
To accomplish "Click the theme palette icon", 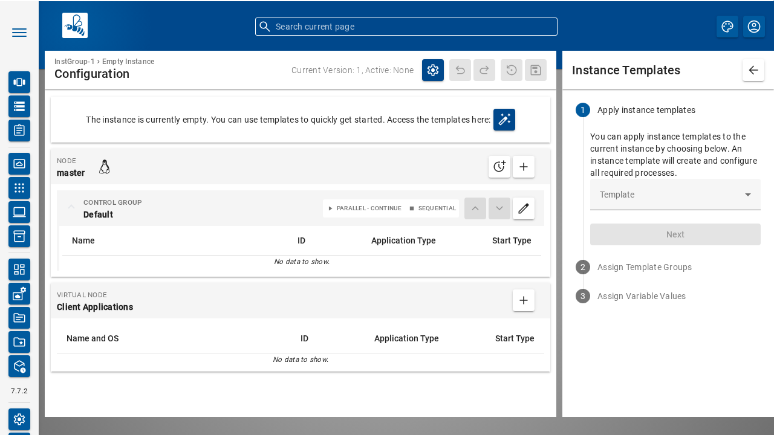I will 727,27.
